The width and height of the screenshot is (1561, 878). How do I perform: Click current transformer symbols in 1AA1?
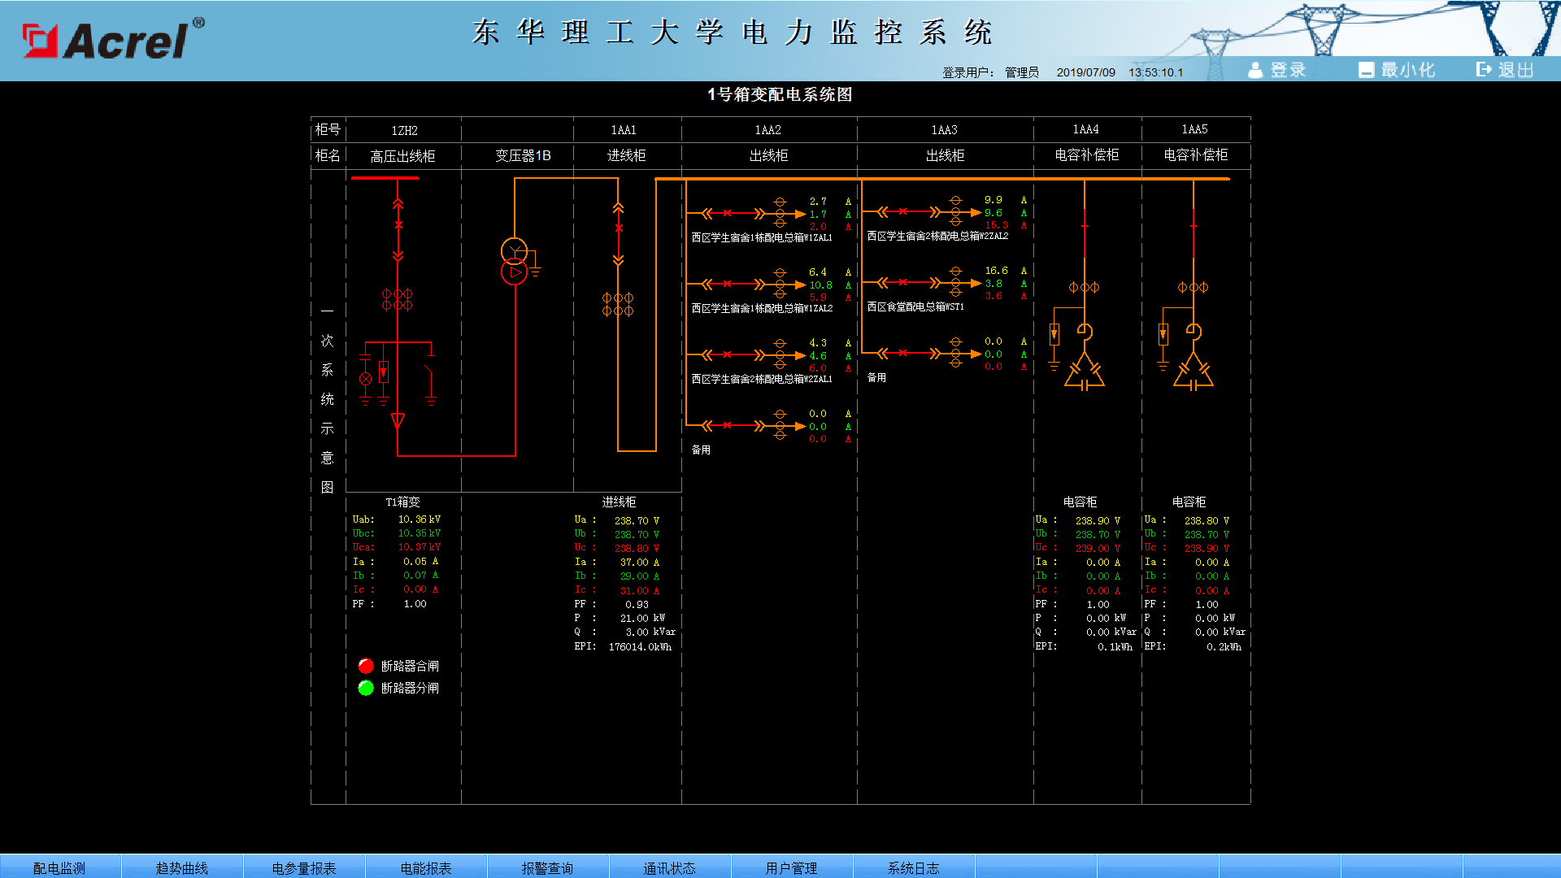[x=618, y=304]
